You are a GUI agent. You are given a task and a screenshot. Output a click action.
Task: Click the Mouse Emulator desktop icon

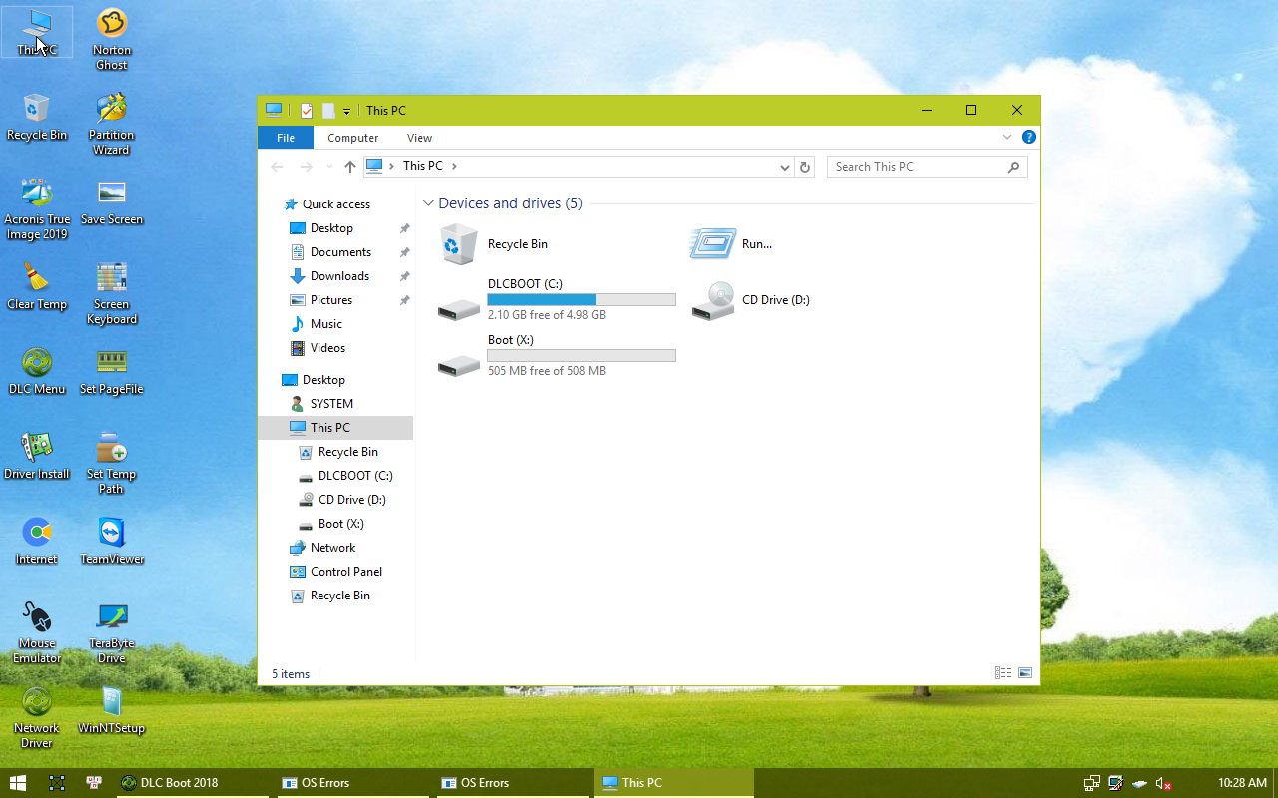[x=37, y=633]
